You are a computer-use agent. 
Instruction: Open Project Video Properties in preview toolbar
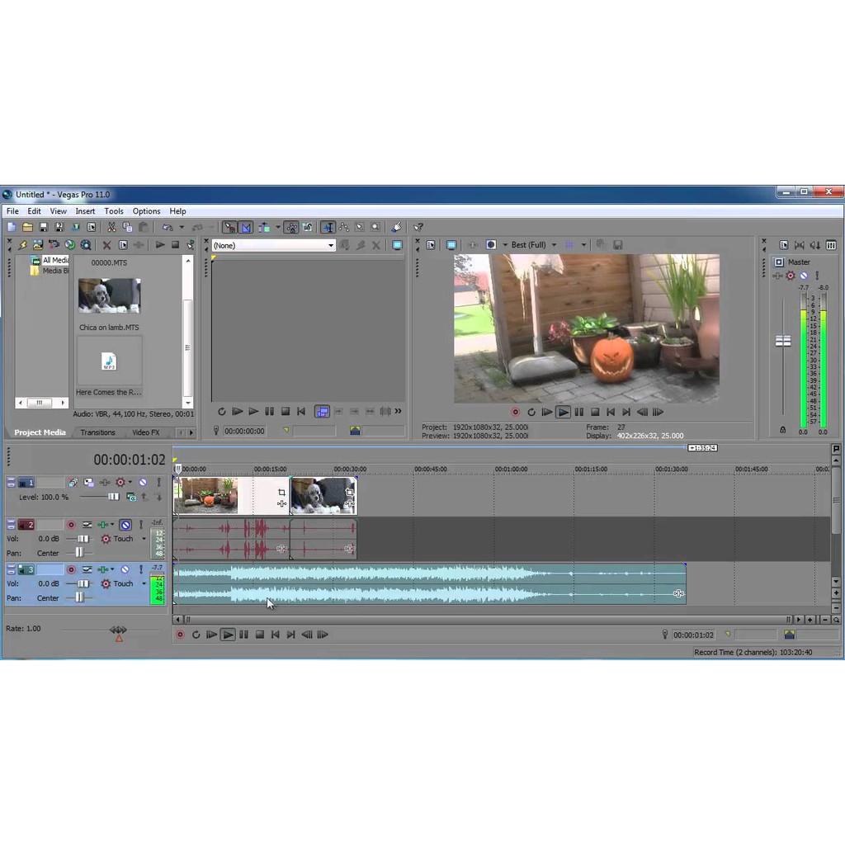431,245
